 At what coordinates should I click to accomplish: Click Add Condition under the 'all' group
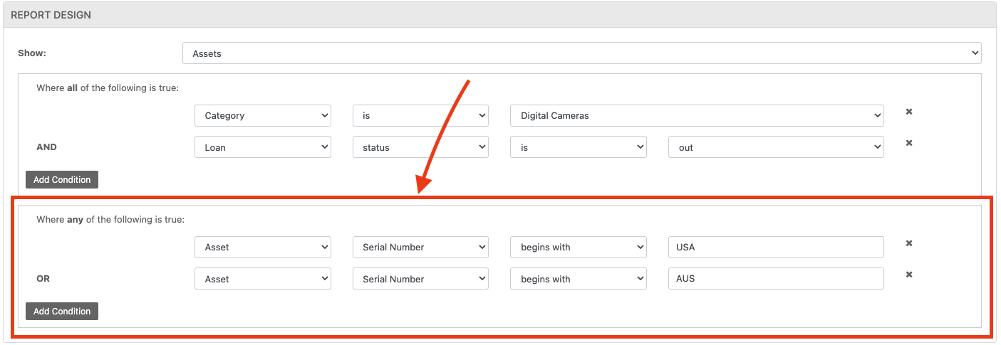click(x=62, y=179)
